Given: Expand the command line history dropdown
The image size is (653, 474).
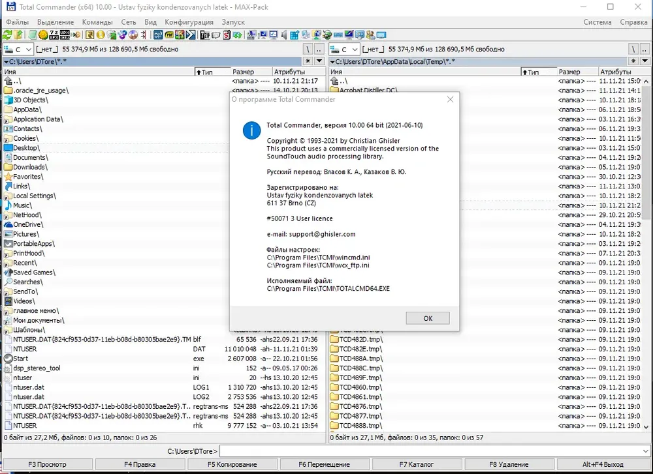Looking at the screenshot, I should [x=646, y=451].
